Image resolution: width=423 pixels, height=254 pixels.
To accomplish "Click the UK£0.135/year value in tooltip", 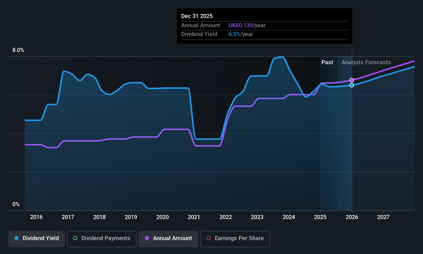I will coord(247,25).
